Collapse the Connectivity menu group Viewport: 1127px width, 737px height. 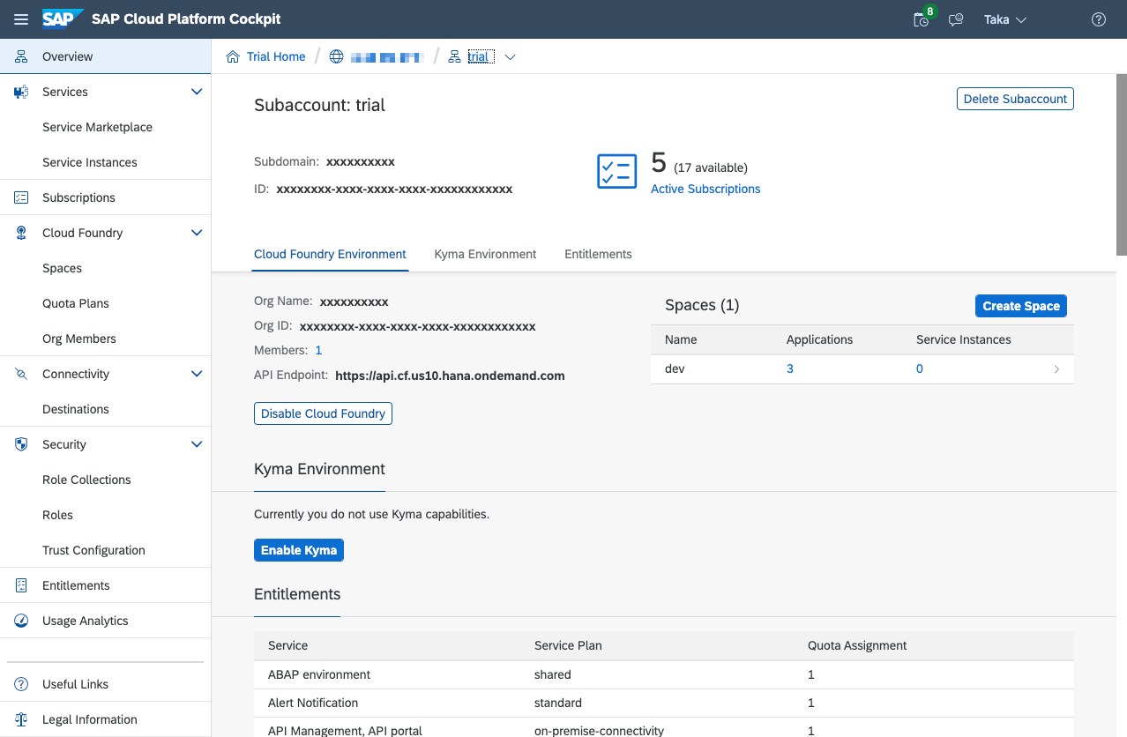197,374
